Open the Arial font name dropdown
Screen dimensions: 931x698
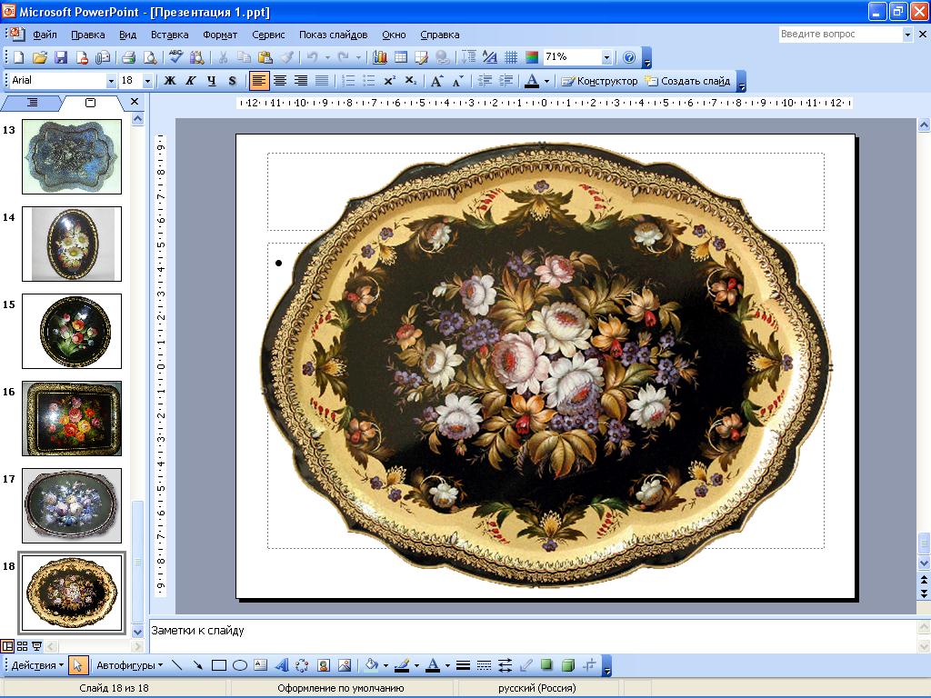pyautogui.click(x=110, y=81)
